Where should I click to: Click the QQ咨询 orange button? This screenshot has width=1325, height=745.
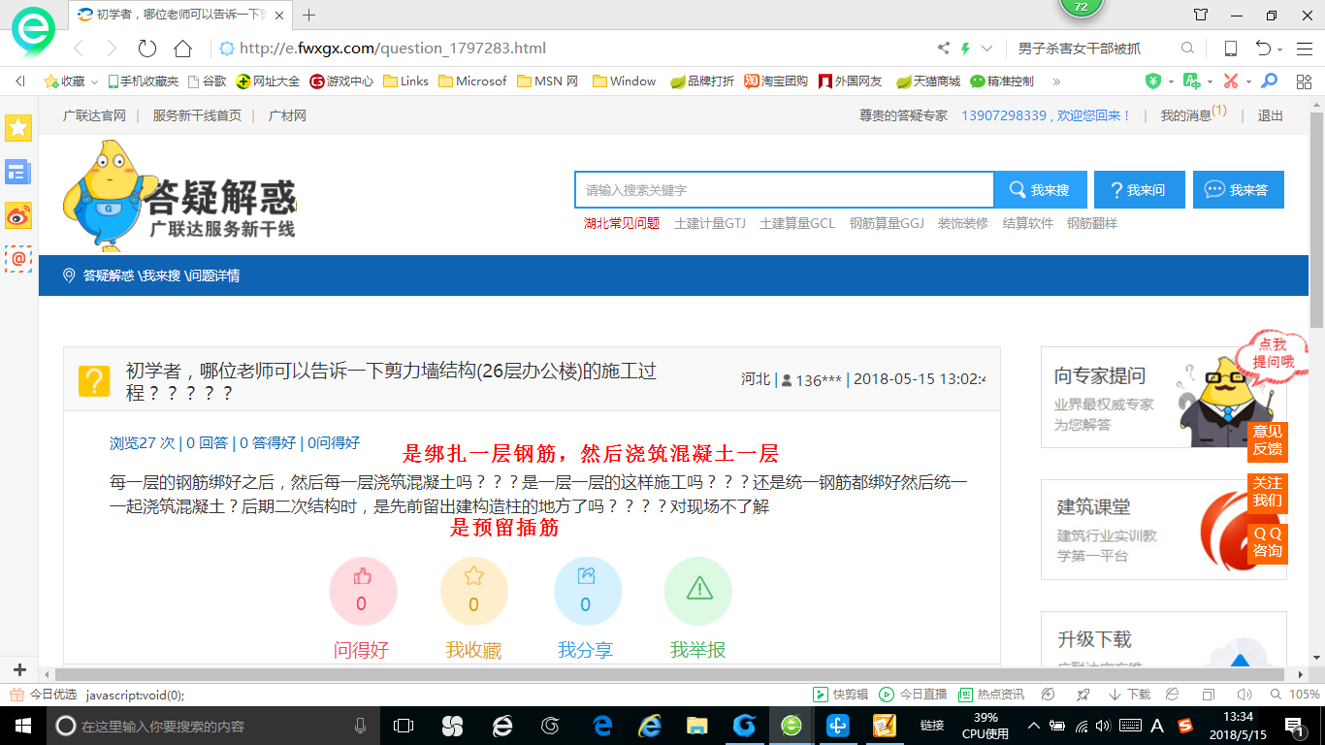tap(1267, 542)
